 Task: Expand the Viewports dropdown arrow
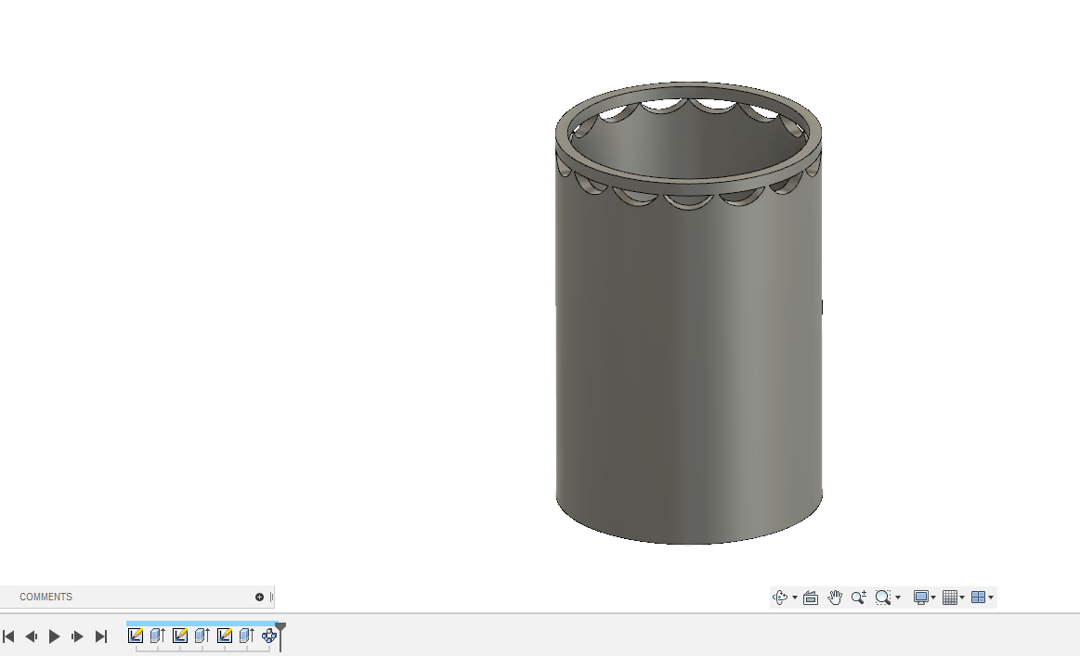pyautogui.click(x=991, y=598)
